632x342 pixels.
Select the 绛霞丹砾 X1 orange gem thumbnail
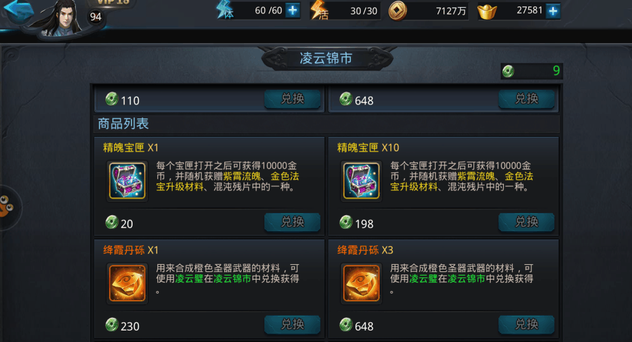[127, 283]
